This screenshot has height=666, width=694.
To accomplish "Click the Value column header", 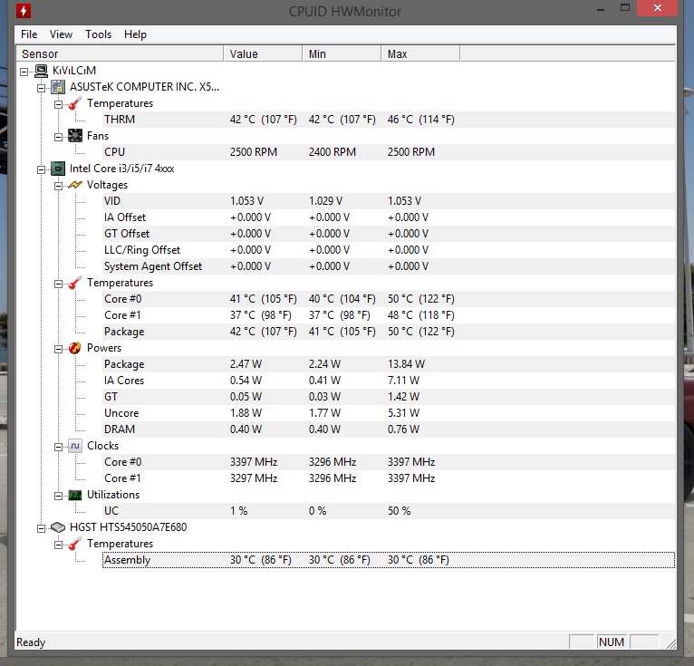I will 263,53.
